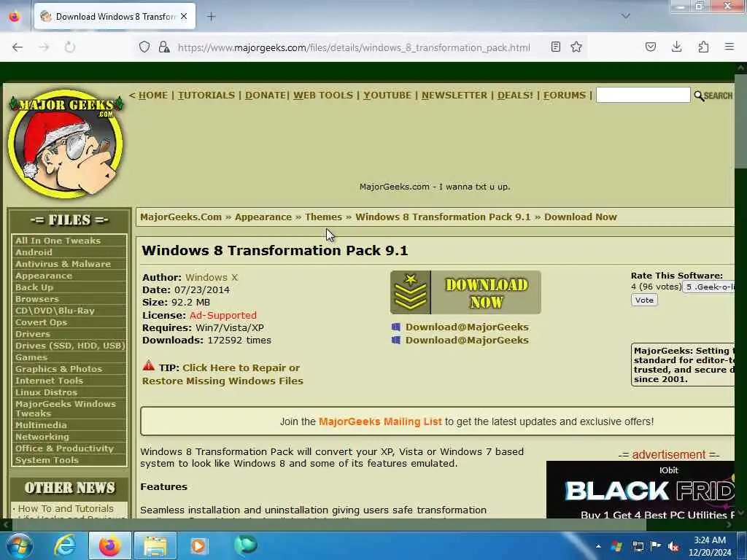The height and width of the screenshot is (560, 747).
Task: Open the extensions puzzle icon
Action: [703, 47]
